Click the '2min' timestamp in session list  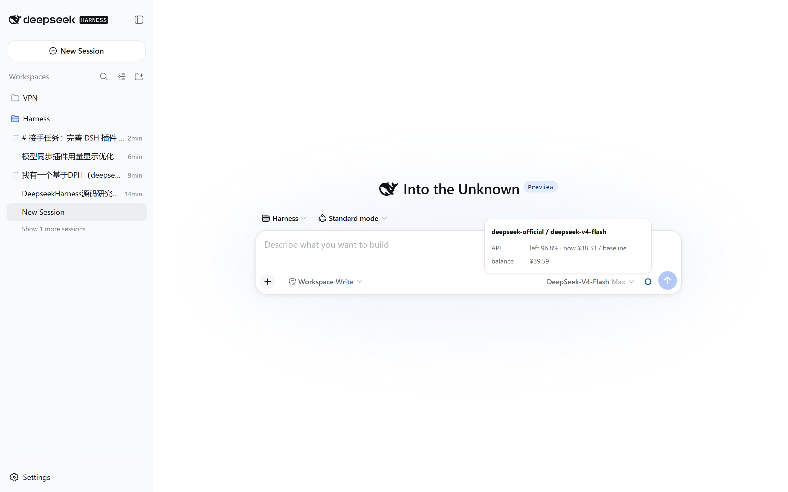point(135,138)
